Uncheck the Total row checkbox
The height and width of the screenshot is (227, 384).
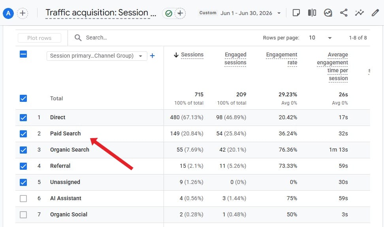coord(23,98)
